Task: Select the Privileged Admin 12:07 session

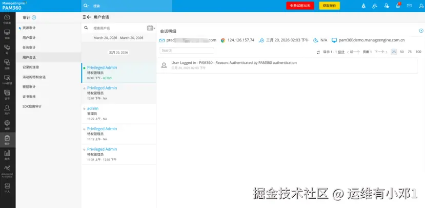Action: tap(119, 93)
